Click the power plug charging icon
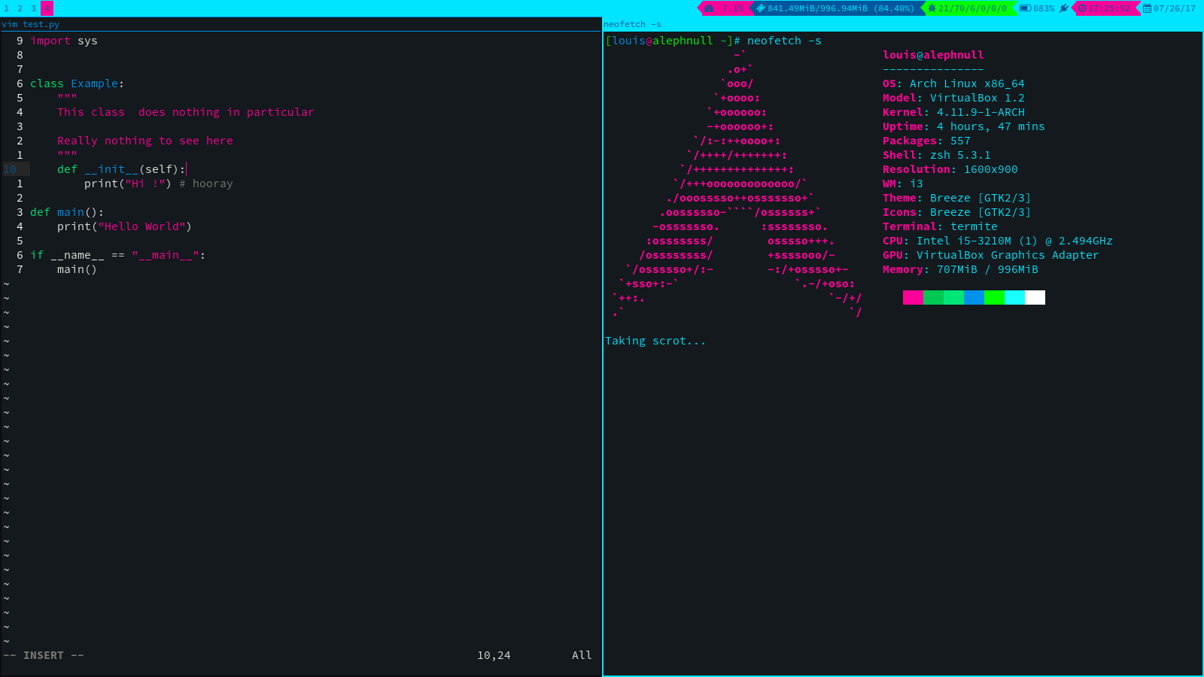The width and height of the screenshot is (1204, 677). point(1064,8)
